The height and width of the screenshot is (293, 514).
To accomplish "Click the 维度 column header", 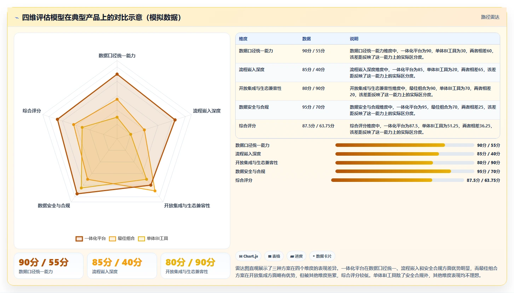I will [x=243, y=39].
